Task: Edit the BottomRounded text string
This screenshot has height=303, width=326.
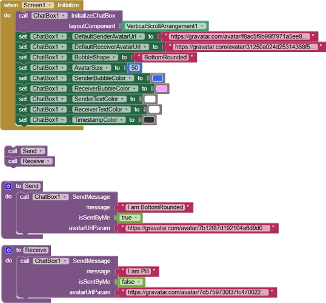Action: 165,57
